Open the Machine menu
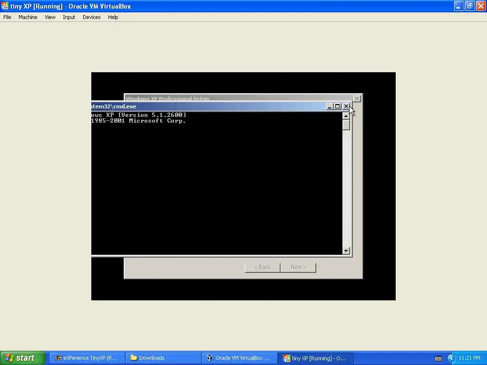Viewport: 487px width, 365px height. click(28, 17)
